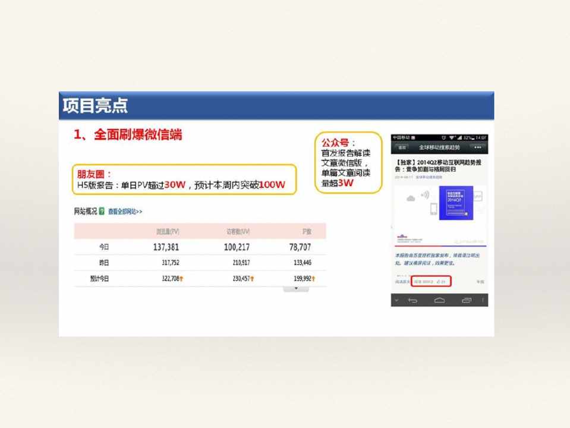Open the 查看全部网站>> link
This screenshot has height=428, width=570.
point(125,211)
